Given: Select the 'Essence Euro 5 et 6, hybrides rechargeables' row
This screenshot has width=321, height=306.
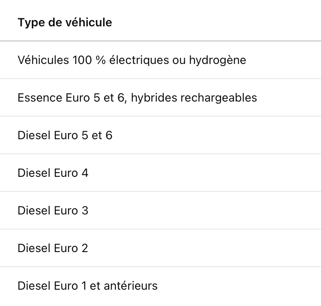Looking at the screenshot, I should [137, 98].
